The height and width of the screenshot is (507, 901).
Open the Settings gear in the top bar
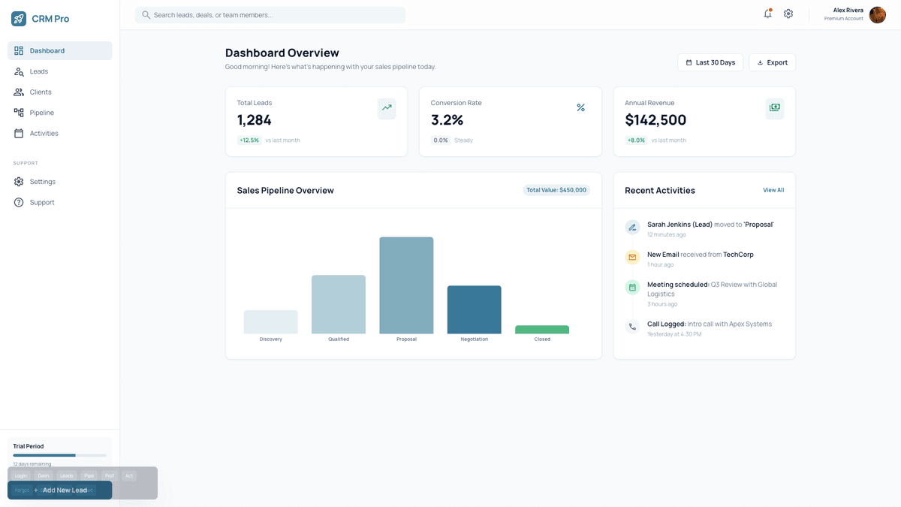coord(788,14)
